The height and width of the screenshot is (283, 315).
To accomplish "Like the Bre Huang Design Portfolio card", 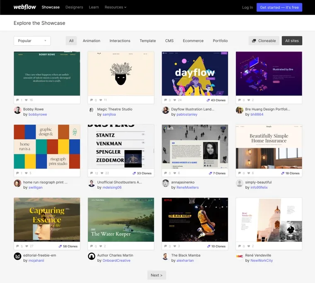I will [249, 100].
